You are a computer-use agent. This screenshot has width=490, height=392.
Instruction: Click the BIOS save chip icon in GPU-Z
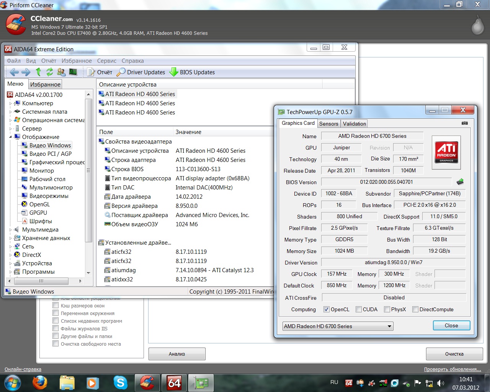(460, 182)
